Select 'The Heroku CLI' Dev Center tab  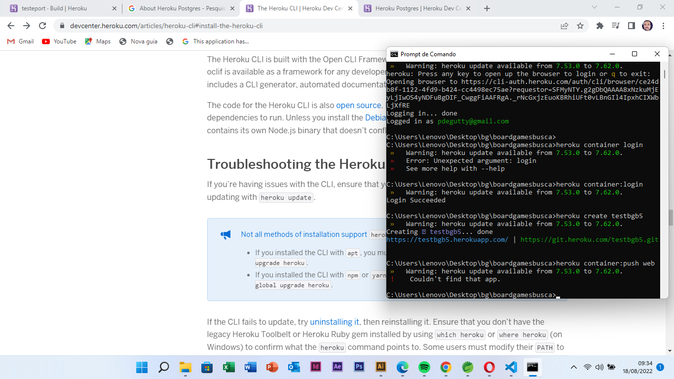[300, 8]
